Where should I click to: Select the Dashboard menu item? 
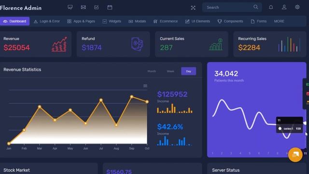(14, 21)
